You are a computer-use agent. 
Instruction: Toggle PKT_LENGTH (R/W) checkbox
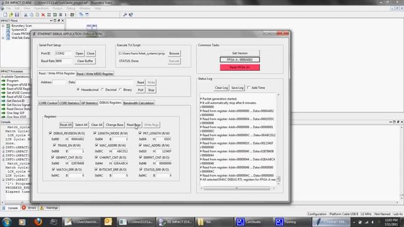click(x=140, y=133)
